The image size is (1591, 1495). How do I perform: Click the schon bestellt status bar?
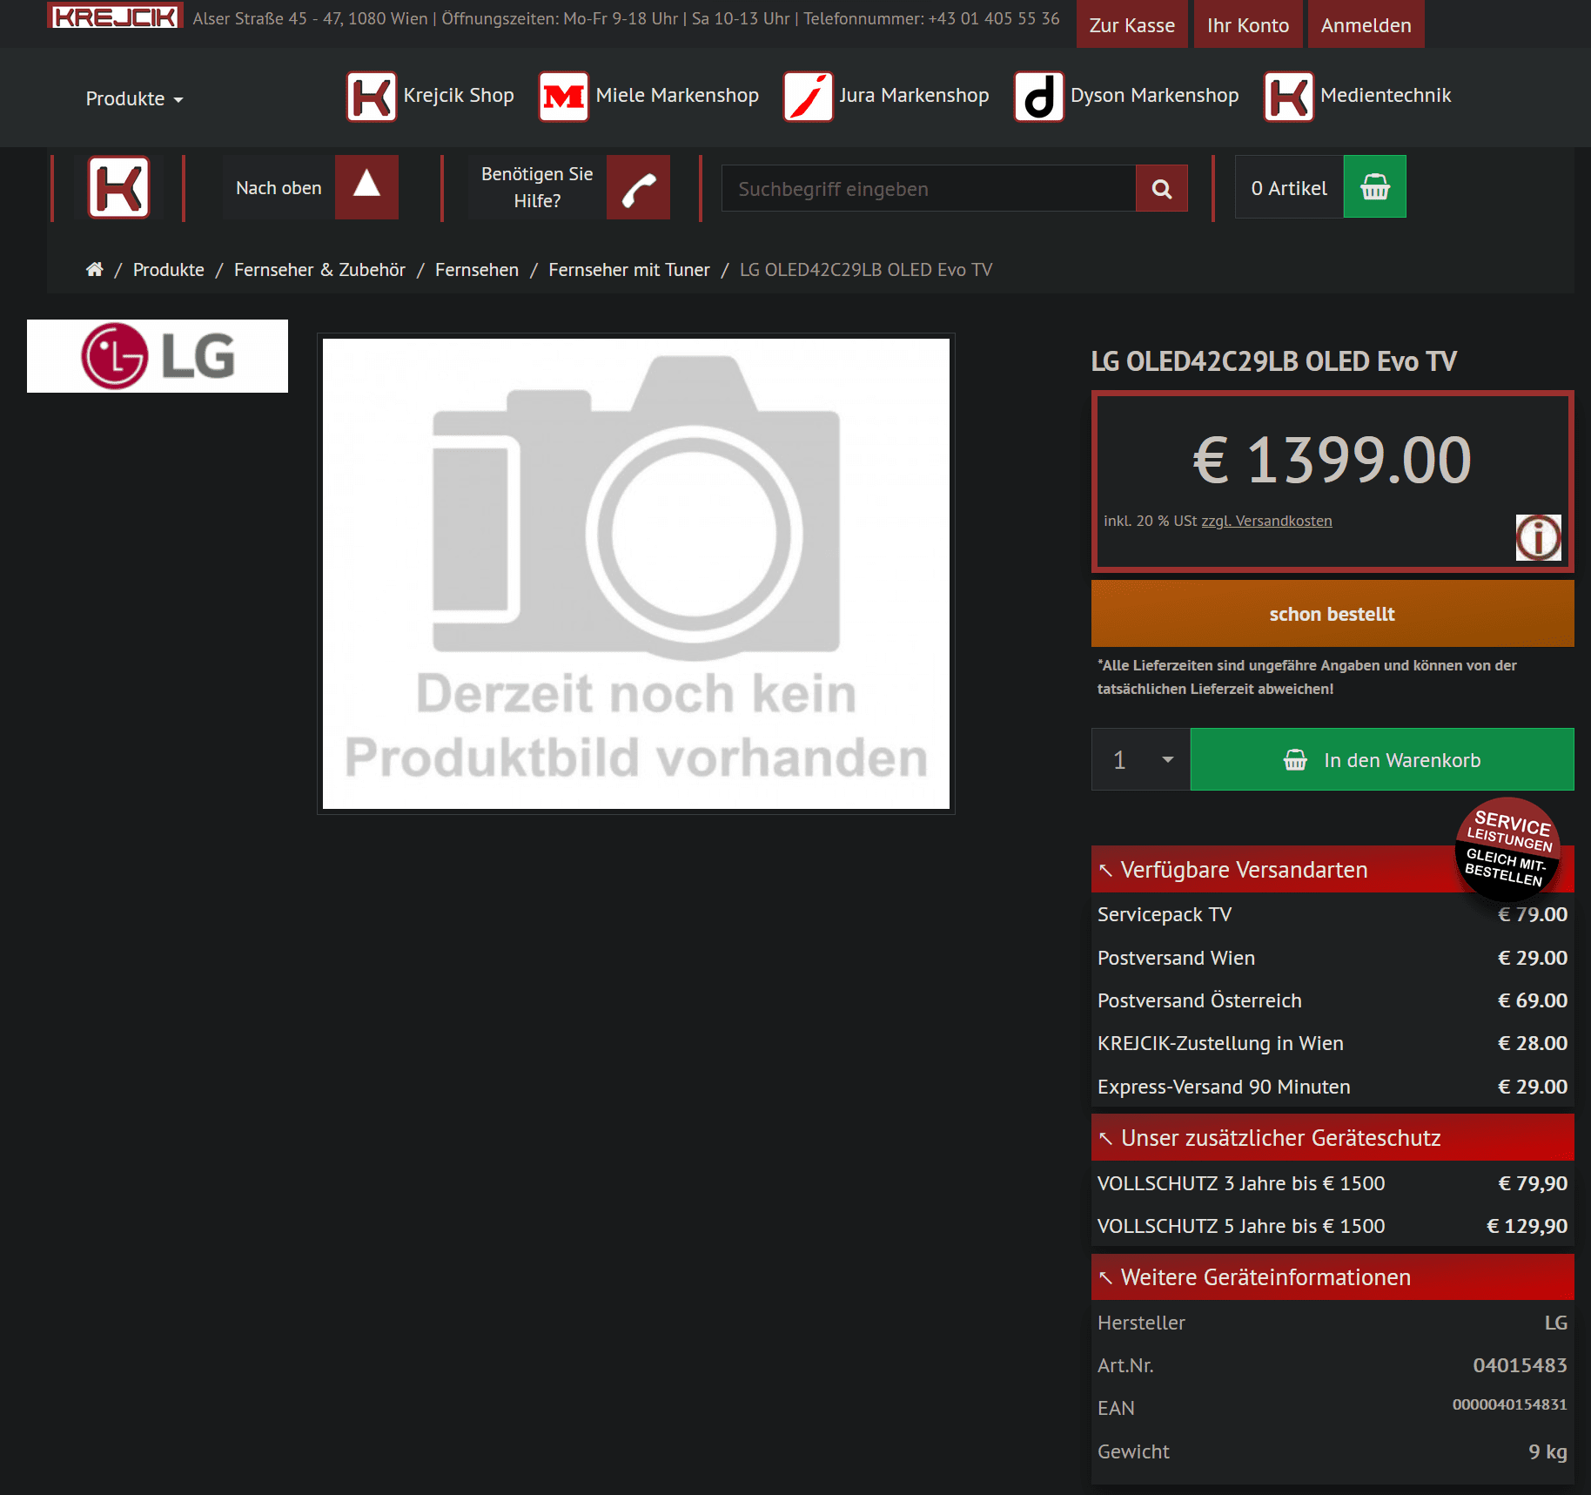(1333, 614)
